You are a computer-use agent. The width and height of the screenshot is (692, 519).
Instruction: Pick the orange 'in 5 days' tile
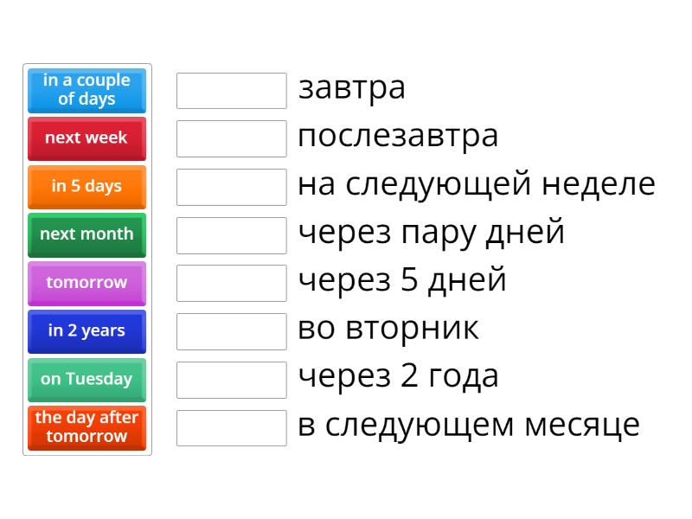86,187
